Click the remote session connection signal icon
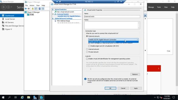This screenshot has width=178, height=100. (x=60, y=1)
